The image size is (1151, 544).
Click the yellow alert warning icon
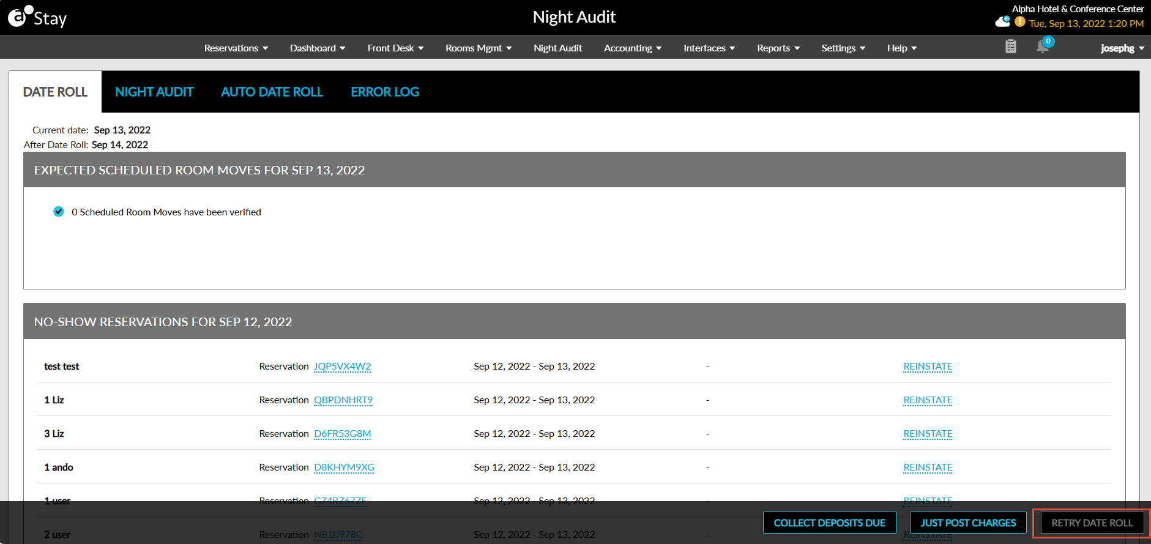[1020, 21]
